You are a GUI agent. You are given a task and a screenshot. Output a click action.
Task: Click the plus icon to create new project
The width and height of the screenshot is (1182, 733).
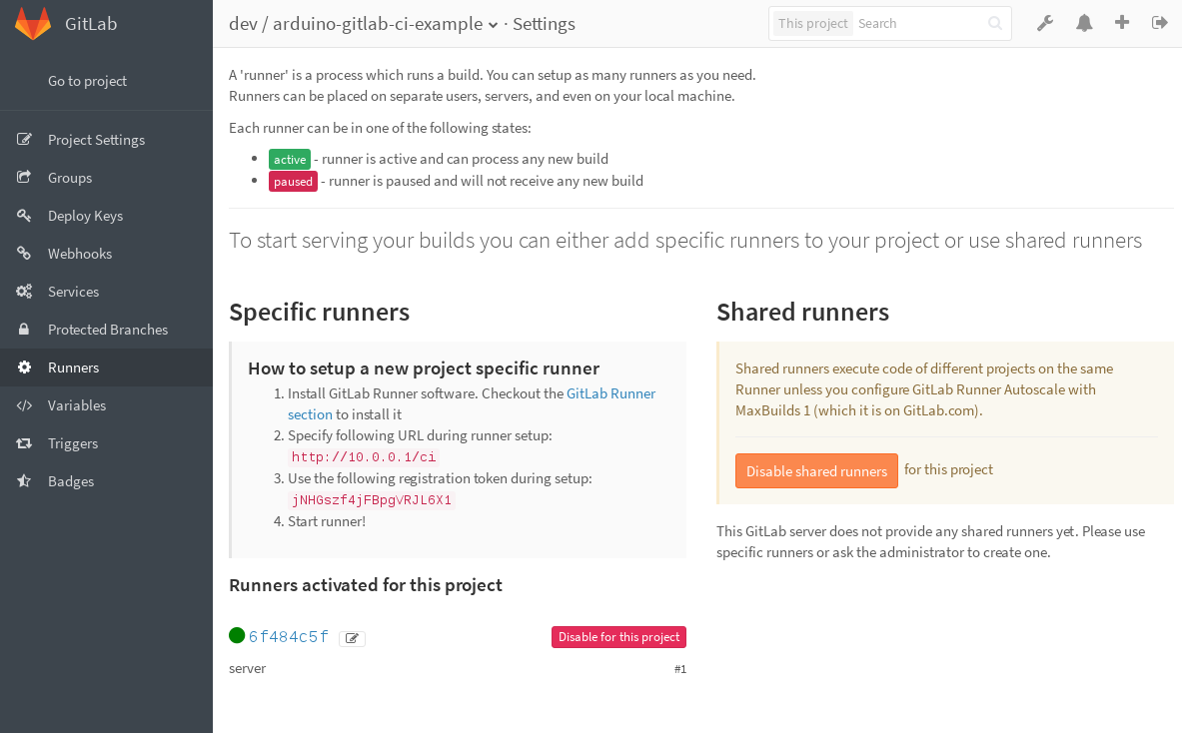pyautogui.click(x=1122, y=23)
